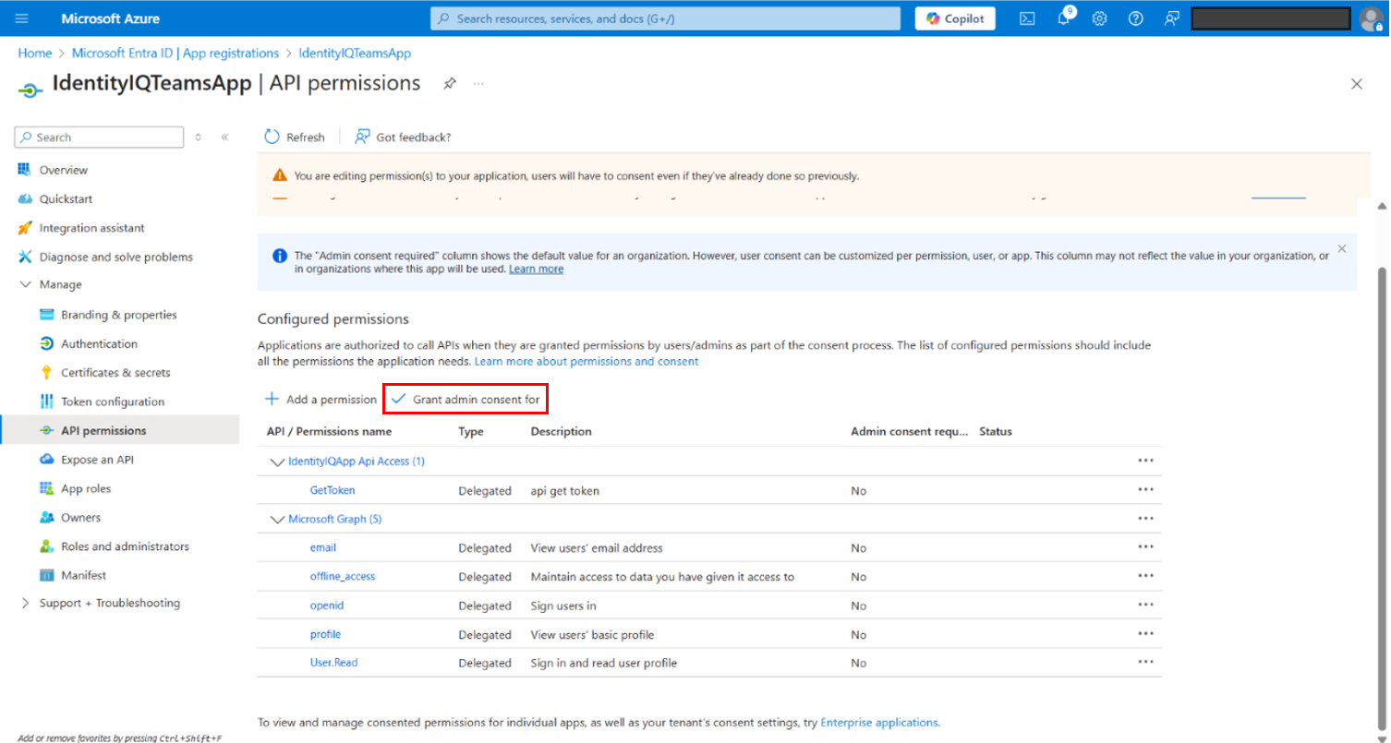
Task: Open portal settings gear
Action: coord(1099,18)
